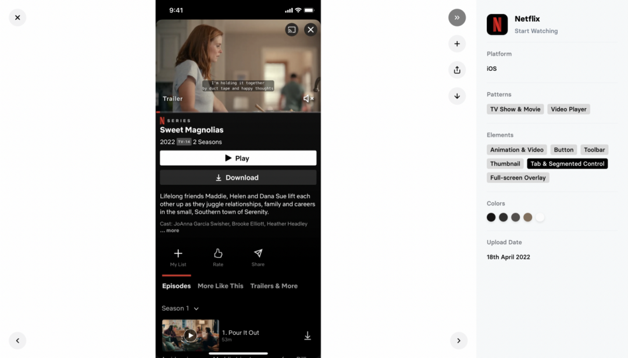Click the Netflix app name
The height and width of the screenshot is (358, 628).
tap(527, 19)
